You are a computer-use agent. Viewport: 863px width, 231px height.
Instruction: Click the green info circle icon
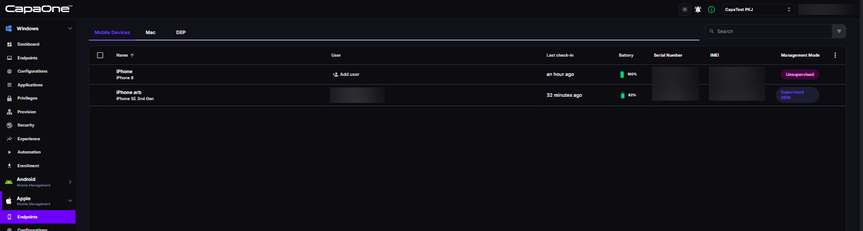coord(712,9)
